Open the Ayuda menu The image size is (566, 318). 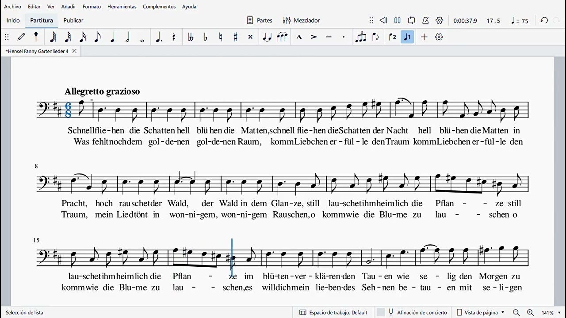tap(189, 7)
